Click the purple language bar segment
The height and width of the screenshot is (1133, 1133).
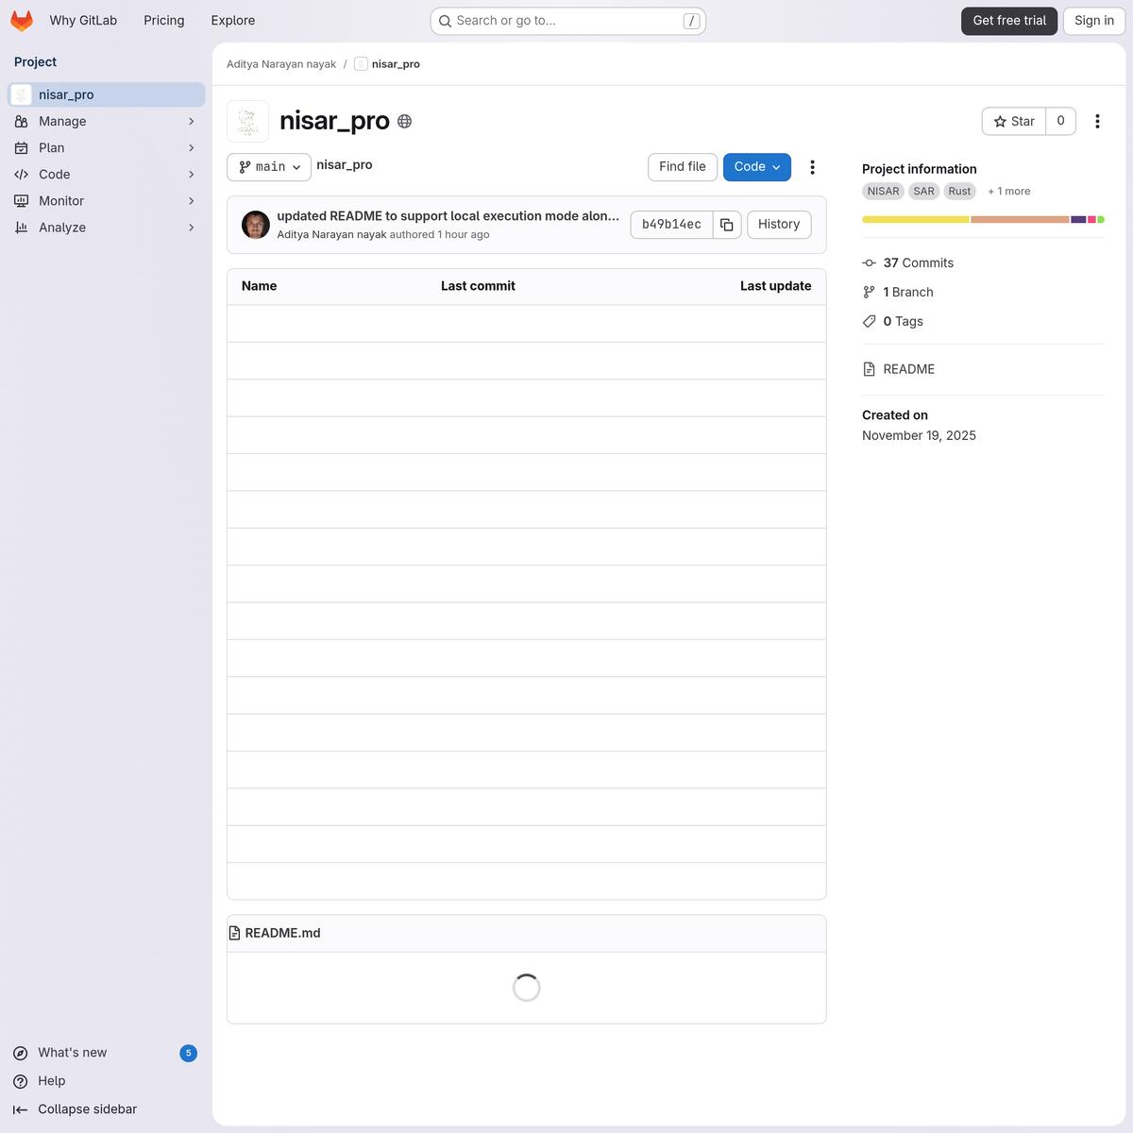point(1078,220)
